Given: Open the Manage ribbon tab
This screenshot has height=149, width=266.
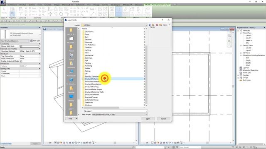Looking at the screenshot, I should tap(96, 5).
